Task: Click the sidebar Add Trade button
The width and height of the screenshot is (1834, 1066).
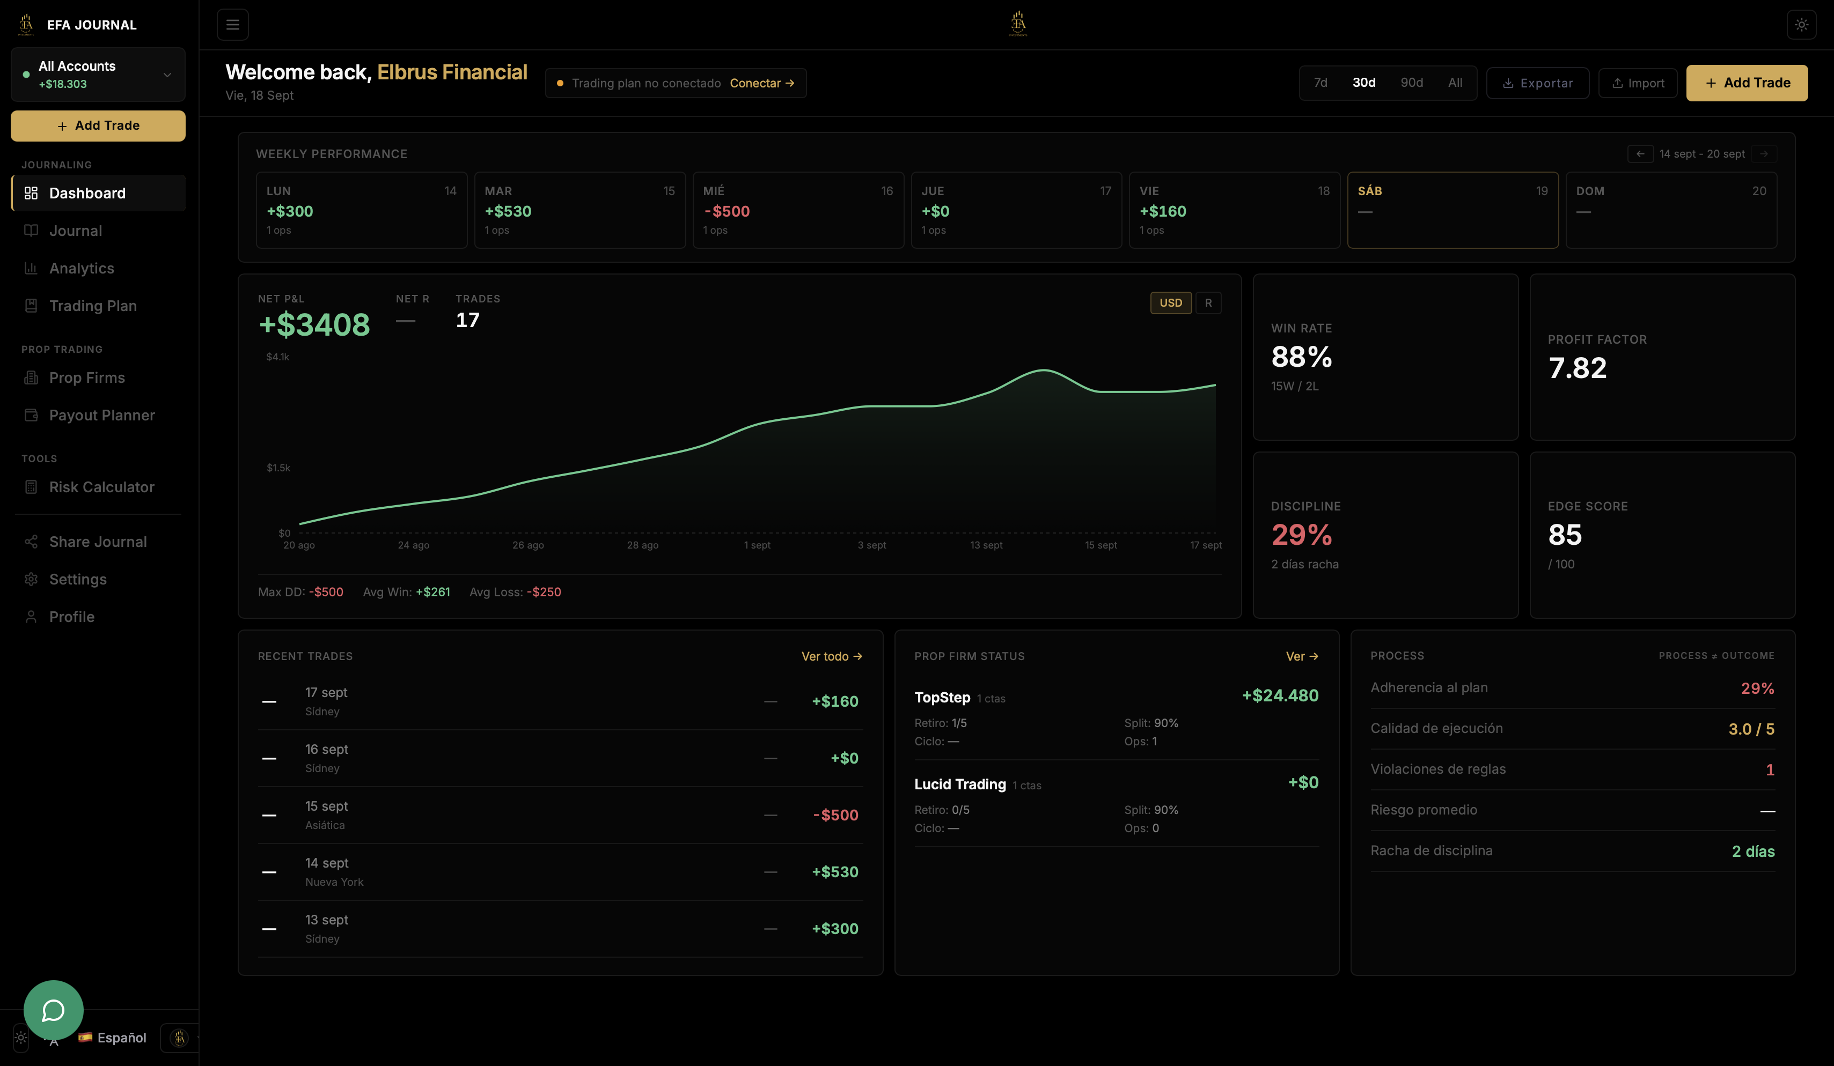Action: (x=98, y=126)
